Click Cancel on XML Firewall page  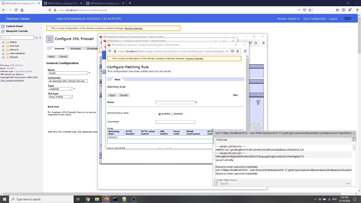tap(63, 57)
